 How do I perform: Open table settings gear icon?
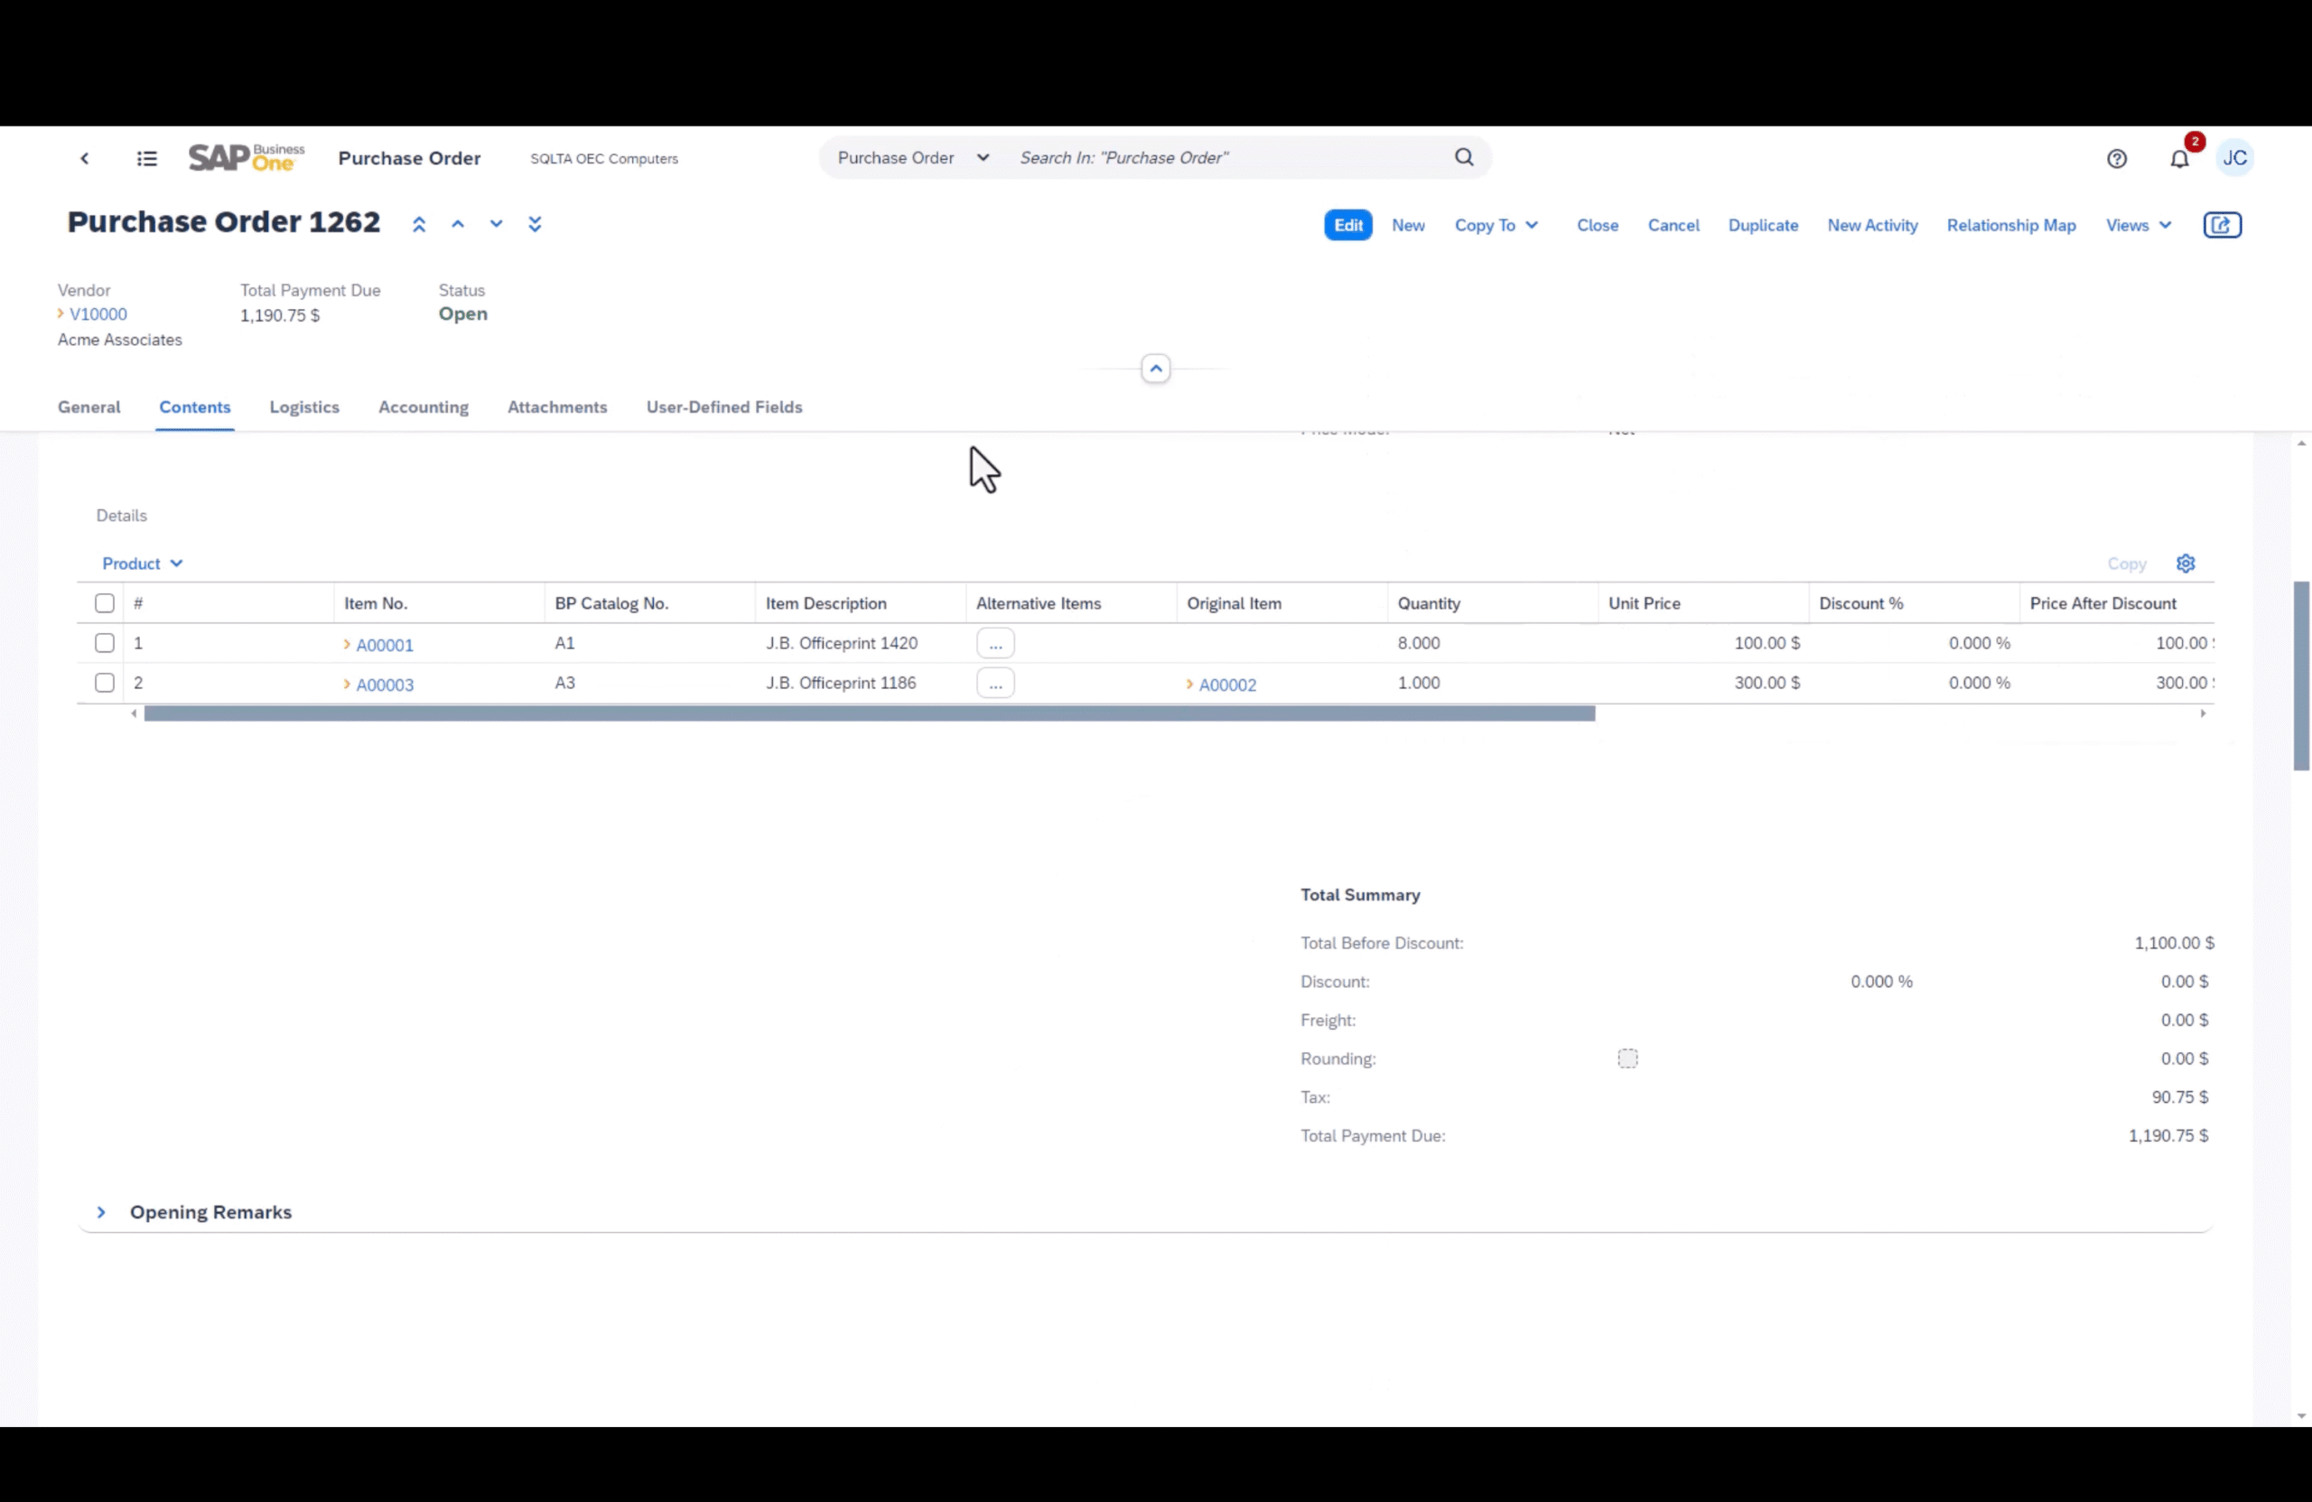tap(2186, 564)
